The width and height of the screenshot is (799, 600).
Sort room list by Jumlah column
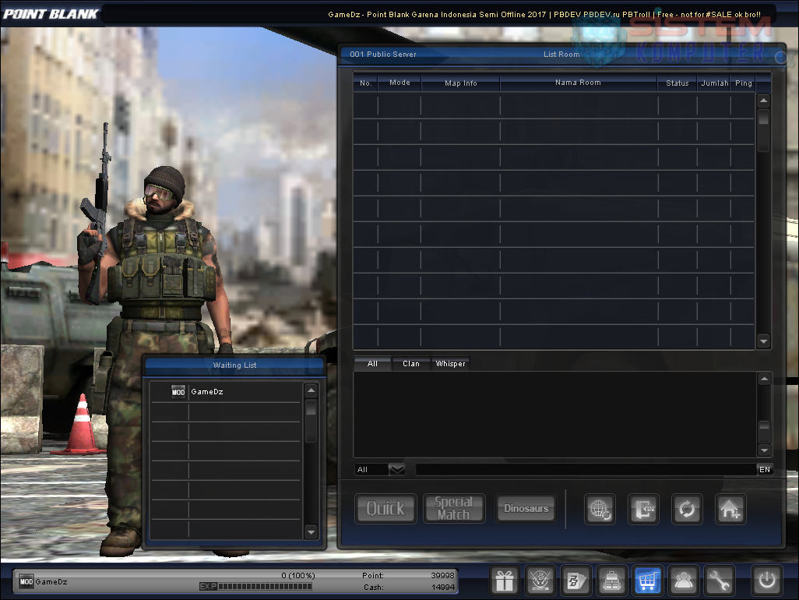tap(714, 83)
